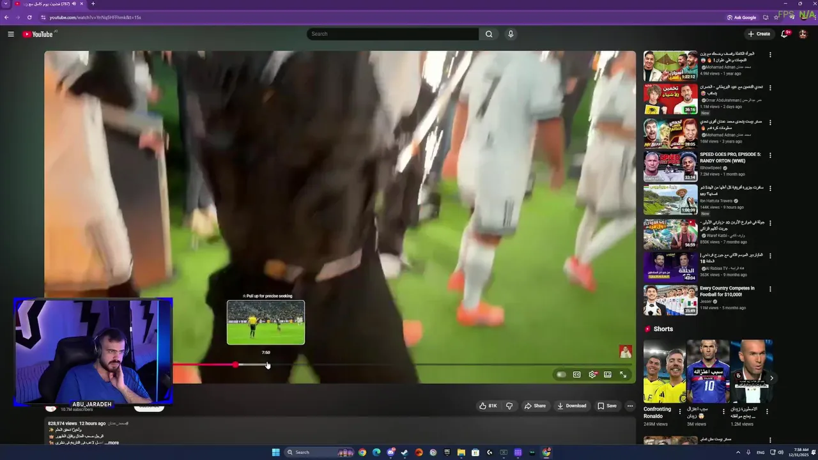Click the Create button

coord(759,34)
